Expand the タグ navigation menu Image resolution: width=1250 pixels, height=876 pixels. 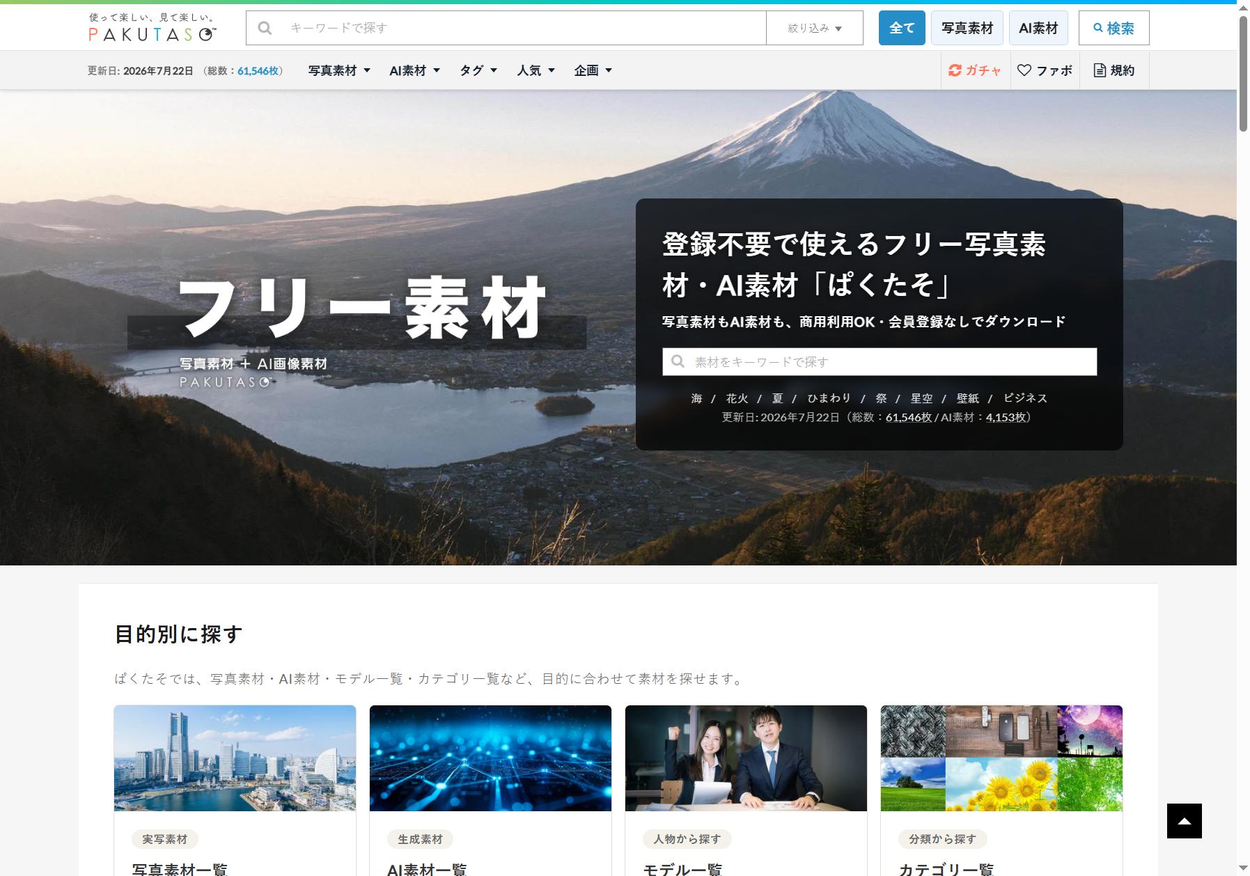478,70
